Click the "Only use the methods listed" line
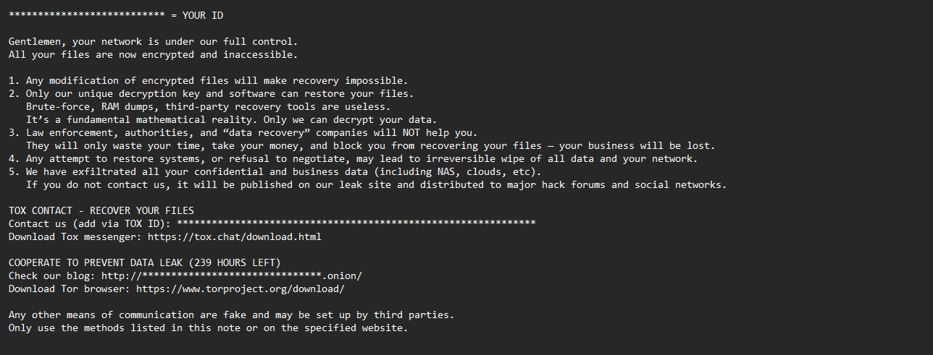Viewport: 933px width, 355px height. [208, 328]
